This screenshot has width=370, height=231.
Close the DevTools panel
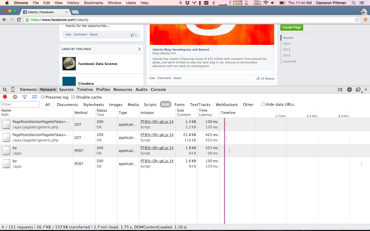pos(366,90)
